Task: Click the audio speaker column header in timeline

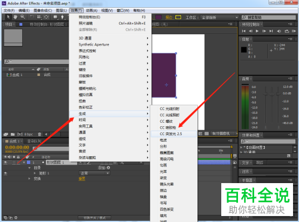Action: [10, 157]
